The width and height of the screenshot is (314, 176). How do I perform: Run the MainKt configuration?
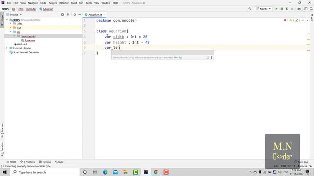pos(276,9)
